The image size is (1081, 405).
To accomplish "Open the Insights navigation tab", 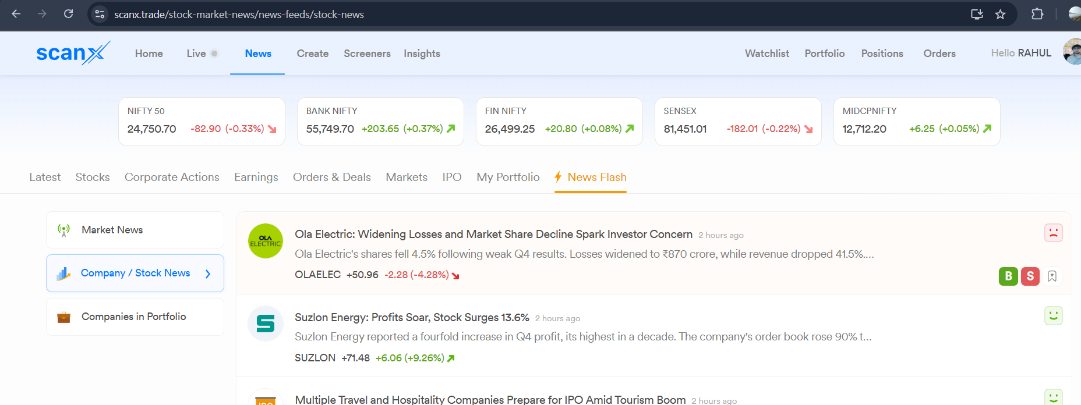I will pos(422,54).
